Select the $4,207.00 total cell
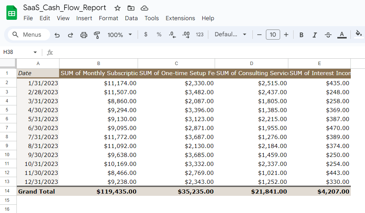 pyautogui.click(x=319, y=191)
